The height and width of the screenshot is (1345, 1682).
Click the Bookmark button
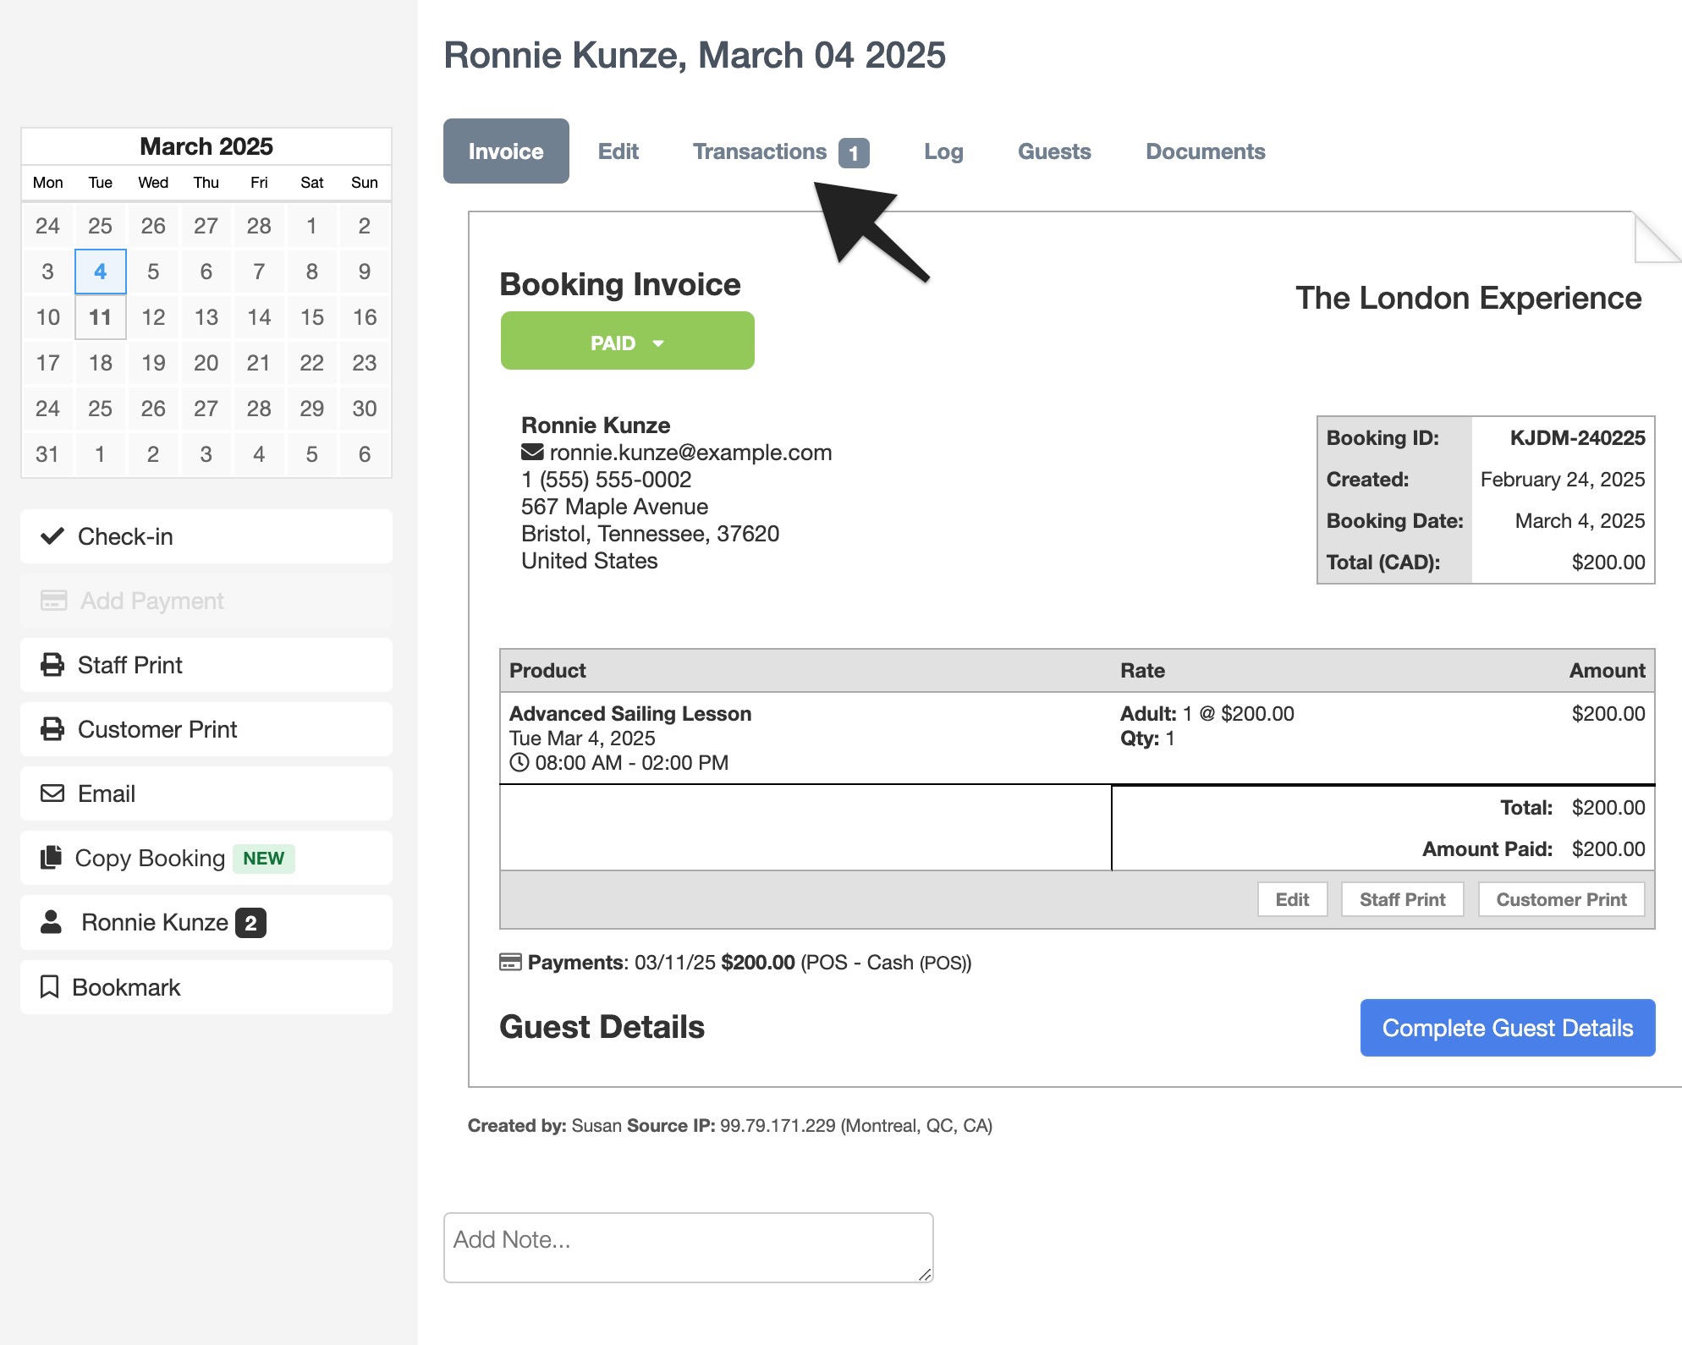tap(206, 986)
